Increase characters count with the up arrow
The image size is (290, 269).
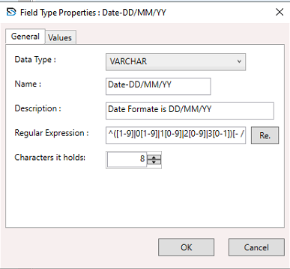click(154, 157)
